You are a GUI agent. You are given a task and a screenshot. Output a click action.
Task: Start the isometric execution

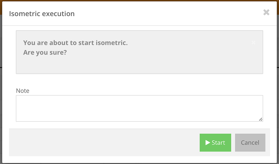click(x=215, y=143)
